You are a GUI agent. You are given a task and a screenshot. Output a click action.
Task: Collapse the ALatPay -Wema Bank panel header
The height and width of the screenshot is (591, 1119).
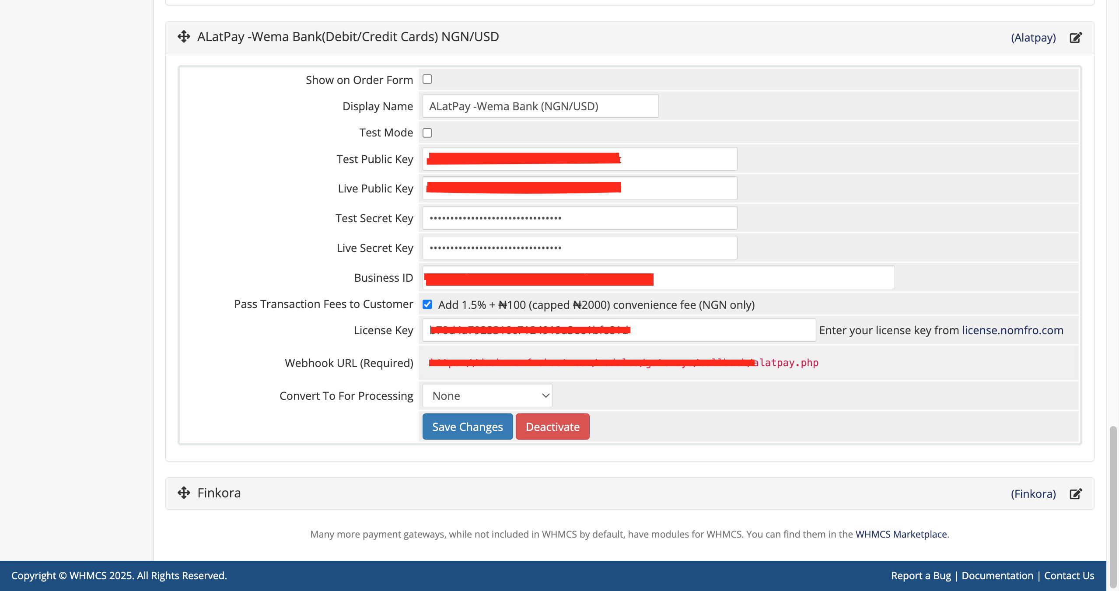[348, 37]
